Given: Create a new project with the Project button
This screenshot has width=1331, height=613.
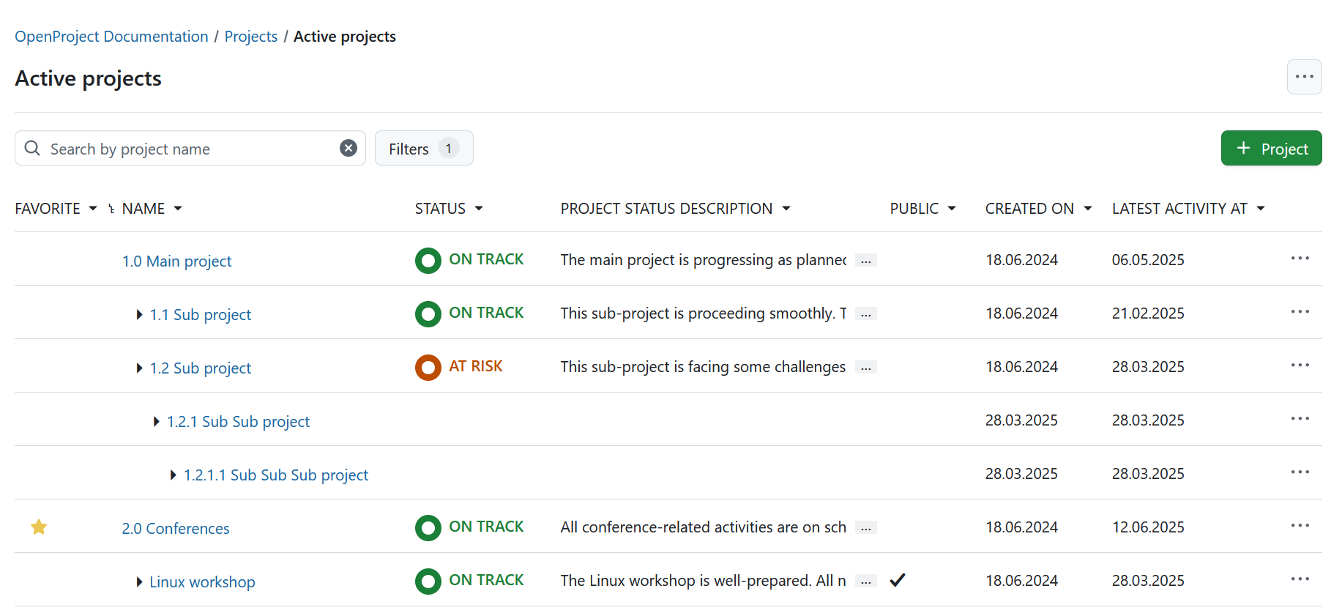Looking at the screenshot, I should (1271, 148).
